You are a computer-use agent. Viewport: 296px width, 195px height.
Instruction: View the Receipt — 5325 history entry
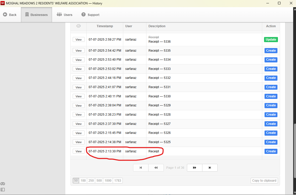click(79, 142)
